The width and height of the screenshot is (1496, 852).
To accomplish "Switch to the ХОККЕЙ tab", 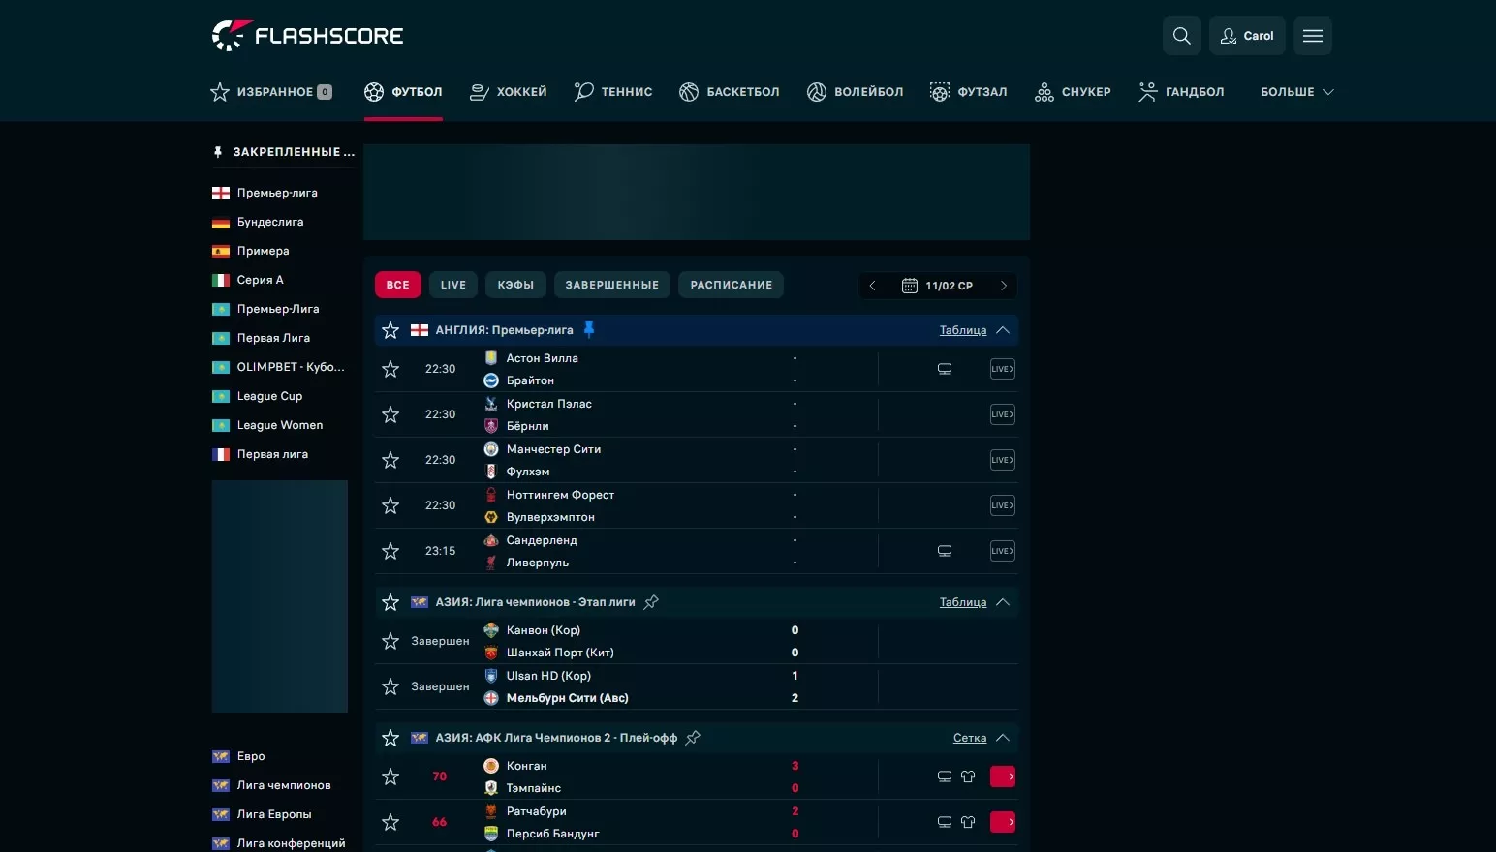I will (508, 92).
